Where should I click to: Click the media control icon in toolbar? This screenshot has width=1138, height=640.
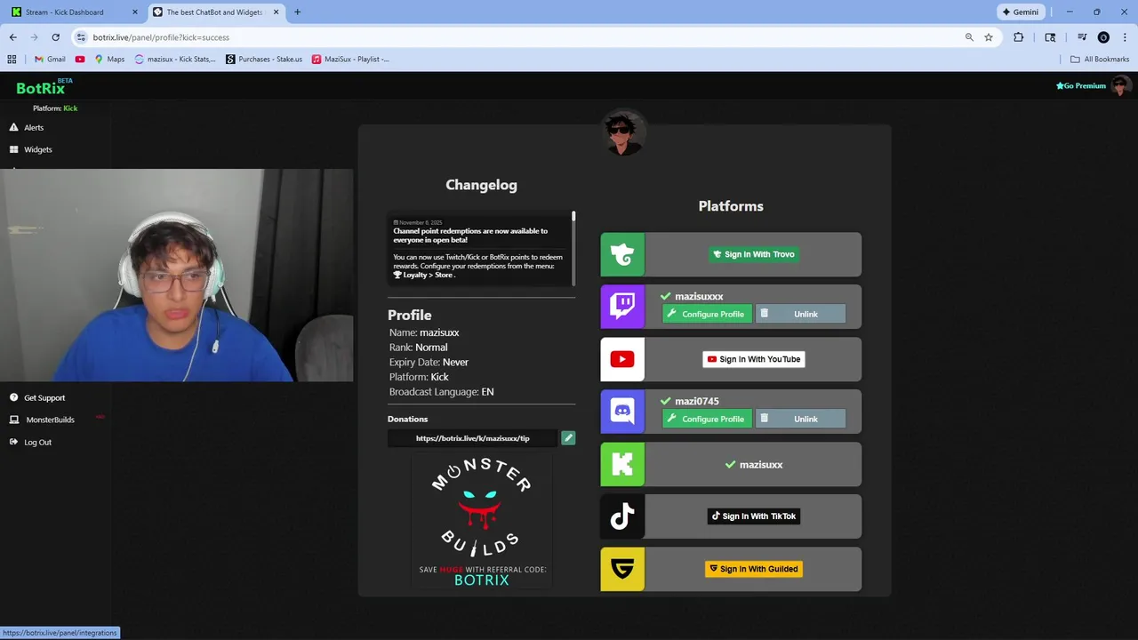coord(1082,37)
